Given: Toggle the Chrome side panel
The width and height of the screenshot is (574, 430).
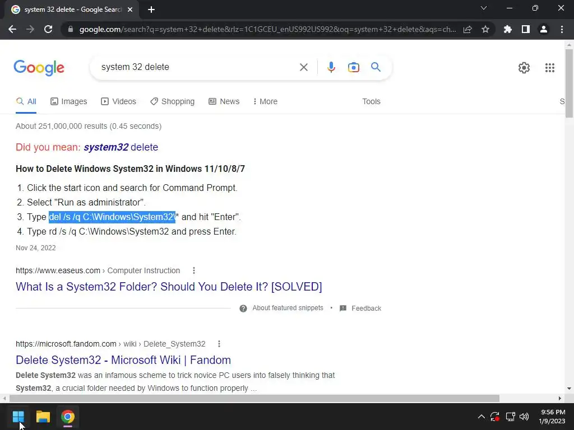Looking at the screenshot, I should pos(526,29).
